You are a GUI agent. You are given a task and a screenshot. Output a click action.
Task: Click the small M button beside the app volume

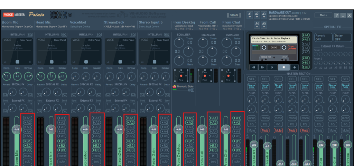(x=192, y=90)
